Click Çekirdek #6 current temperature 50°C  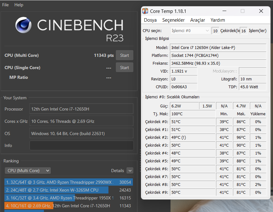(192, 169)
